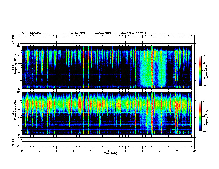
Task: Click time axis tick label "3"
Action: pos(74,151)
